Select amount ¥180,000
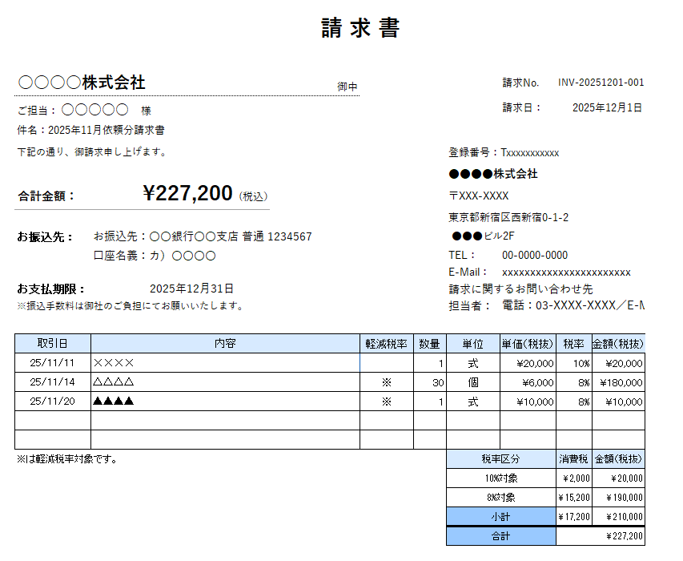683x561 pixels. click(618, 382)
